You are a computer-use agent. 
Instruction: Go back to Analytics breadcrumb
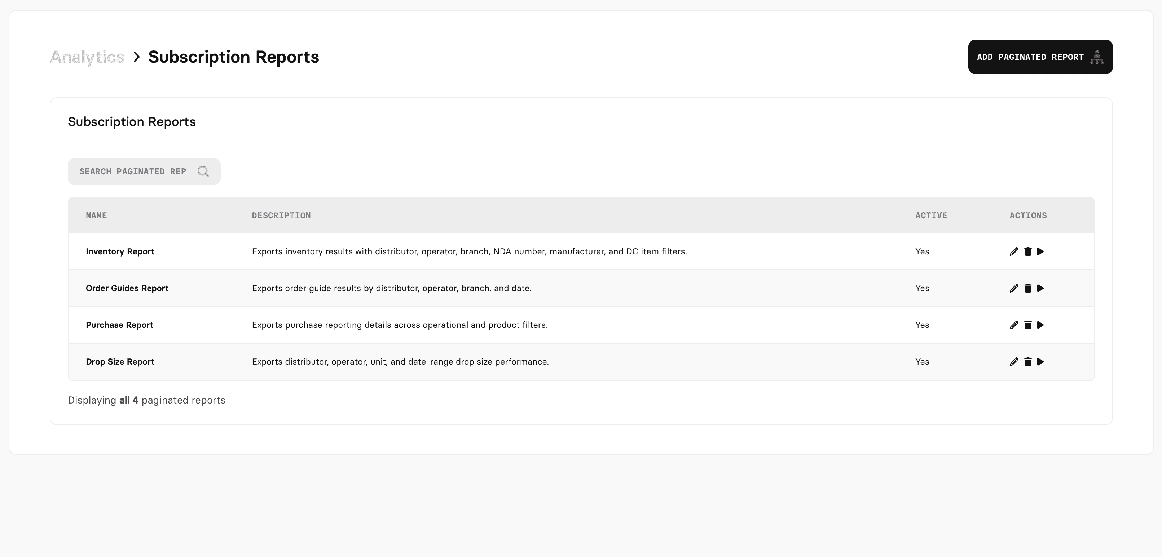[x=87, y=57]
